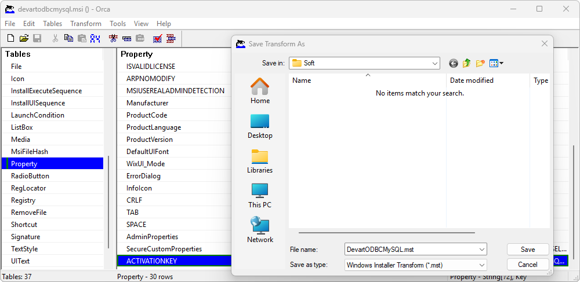Expand the File name dropdown arrow

coord(482,250)
